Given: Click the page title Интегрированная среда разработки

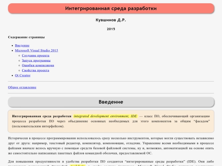Looking at the screenshot, I should 111,9.
